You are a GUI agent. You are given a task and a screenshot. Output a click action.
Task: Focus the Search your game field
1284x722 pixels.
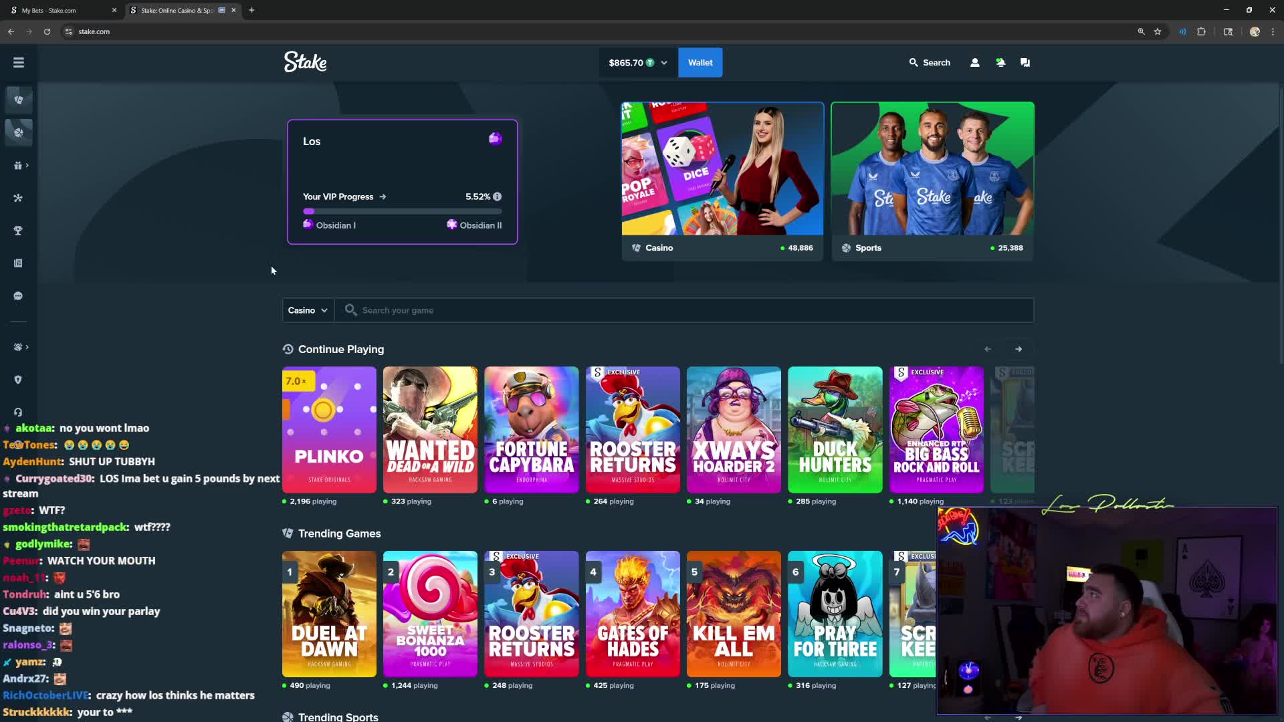click(x=684, y=310)
